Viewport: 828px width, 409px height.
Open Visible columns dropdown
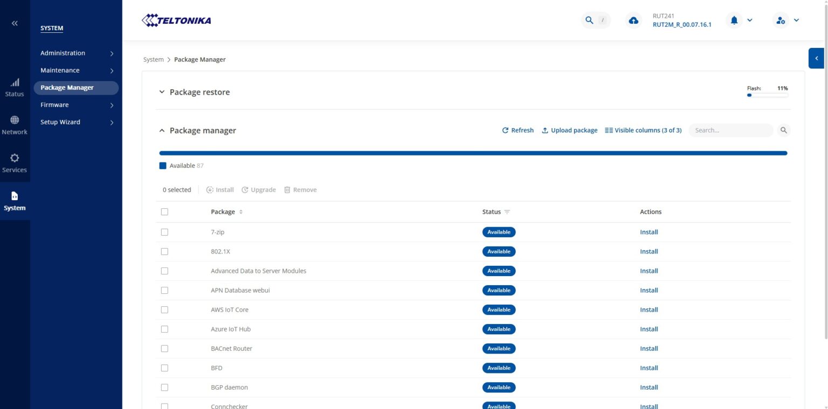pyautogui.click(x=643, y=130)
